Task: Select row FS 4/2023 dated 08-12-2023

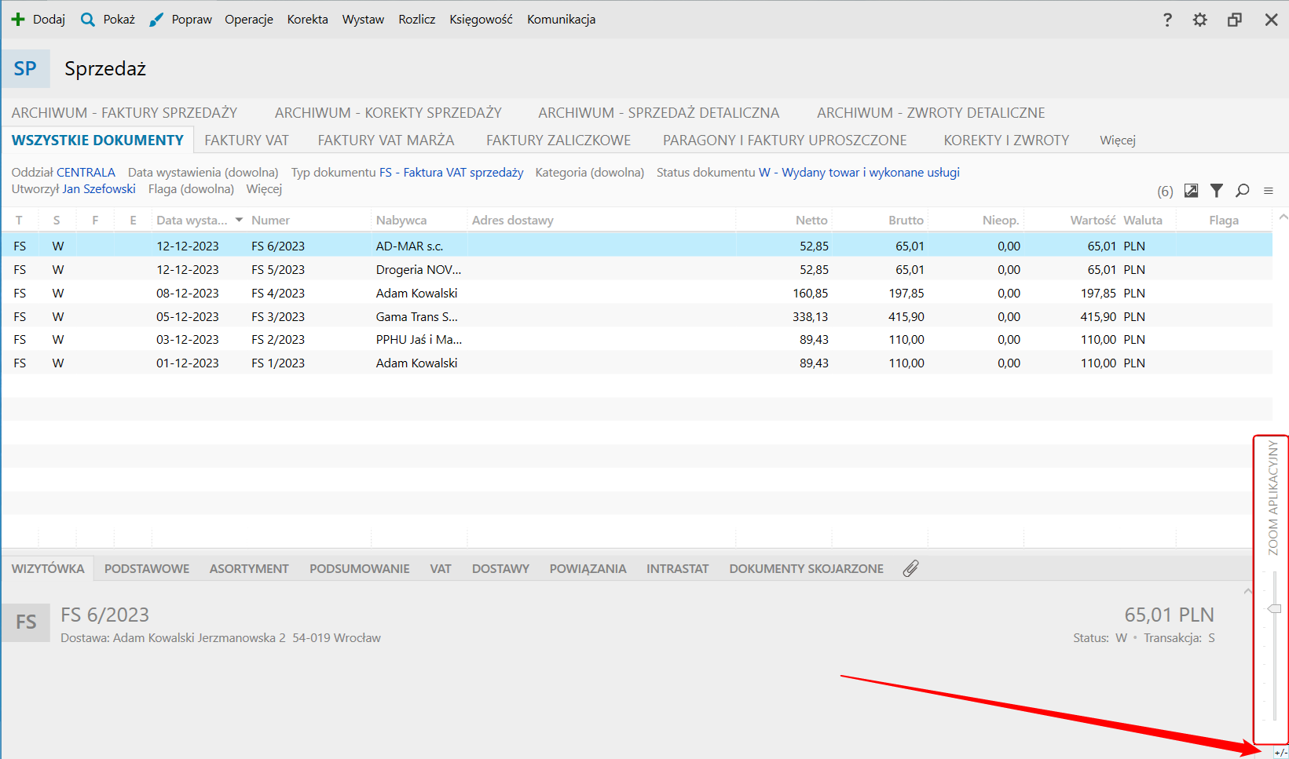Action: click(636, 293)
